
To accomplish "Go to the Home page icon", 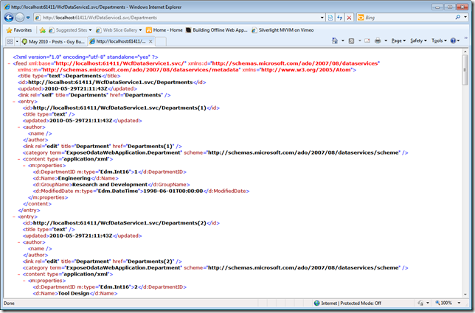I will tap(335, 41).
